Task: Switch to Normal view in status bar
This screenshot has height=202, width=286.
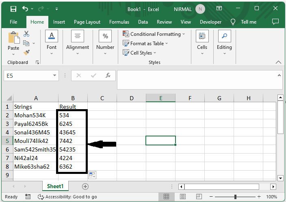Action: coord(167,197)
